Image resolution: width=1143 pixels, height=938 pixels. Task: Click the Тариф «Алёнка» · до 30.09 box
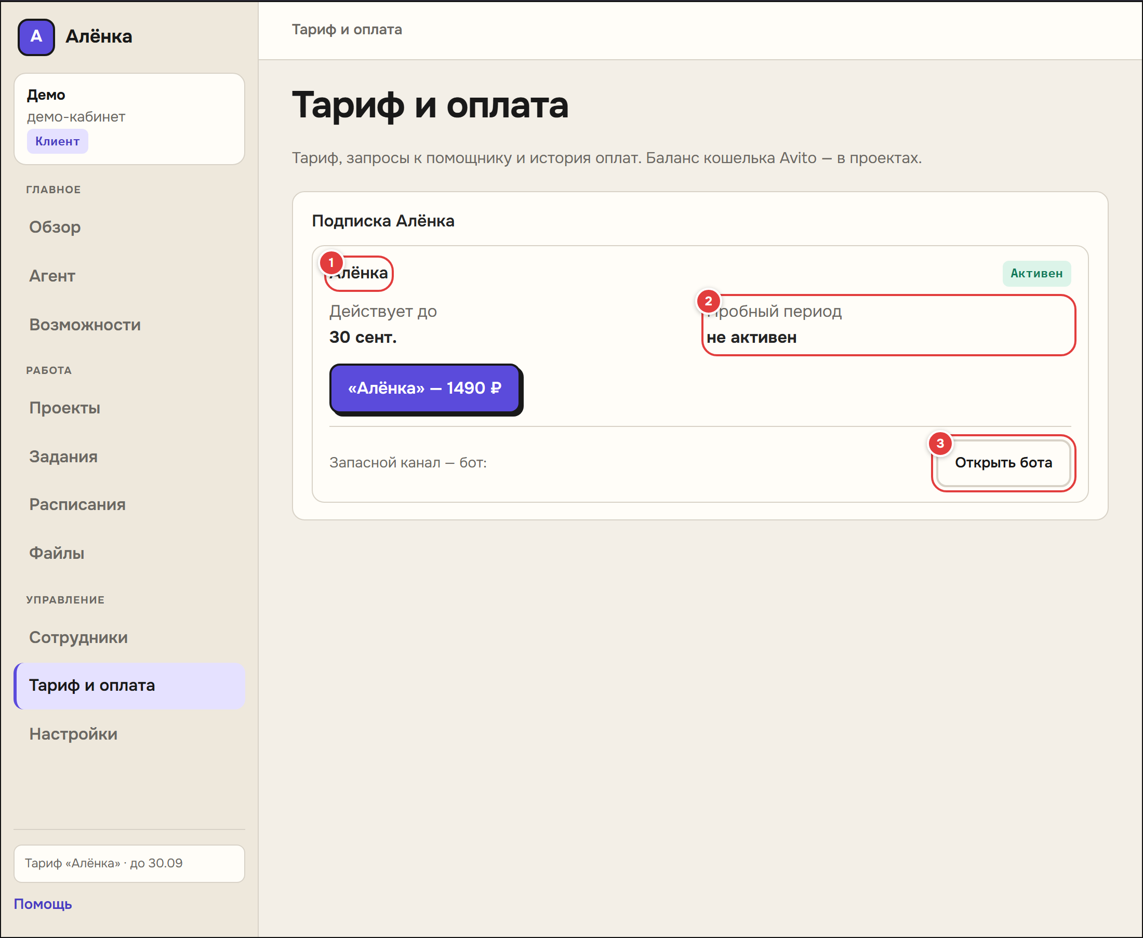tap(129, 864)
